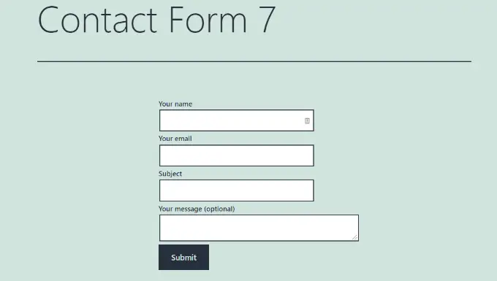The image size is (497, 281).
Task: Submit the contact form
Action: tap(184, 257)
